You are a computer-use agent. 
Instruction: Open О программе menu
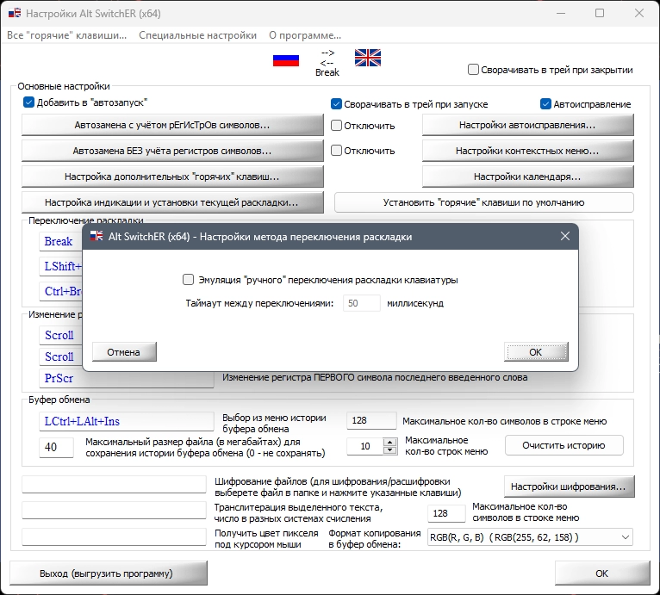[305, 35]
